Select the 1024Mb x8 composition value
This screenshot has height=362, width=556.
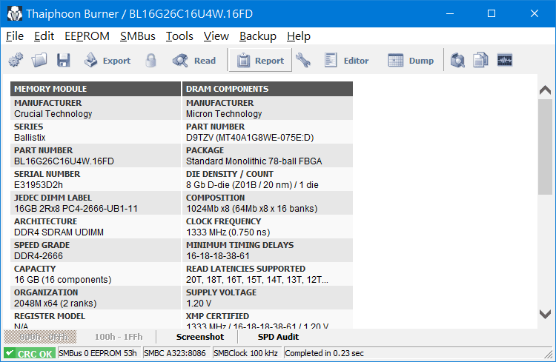pos(252,209)
